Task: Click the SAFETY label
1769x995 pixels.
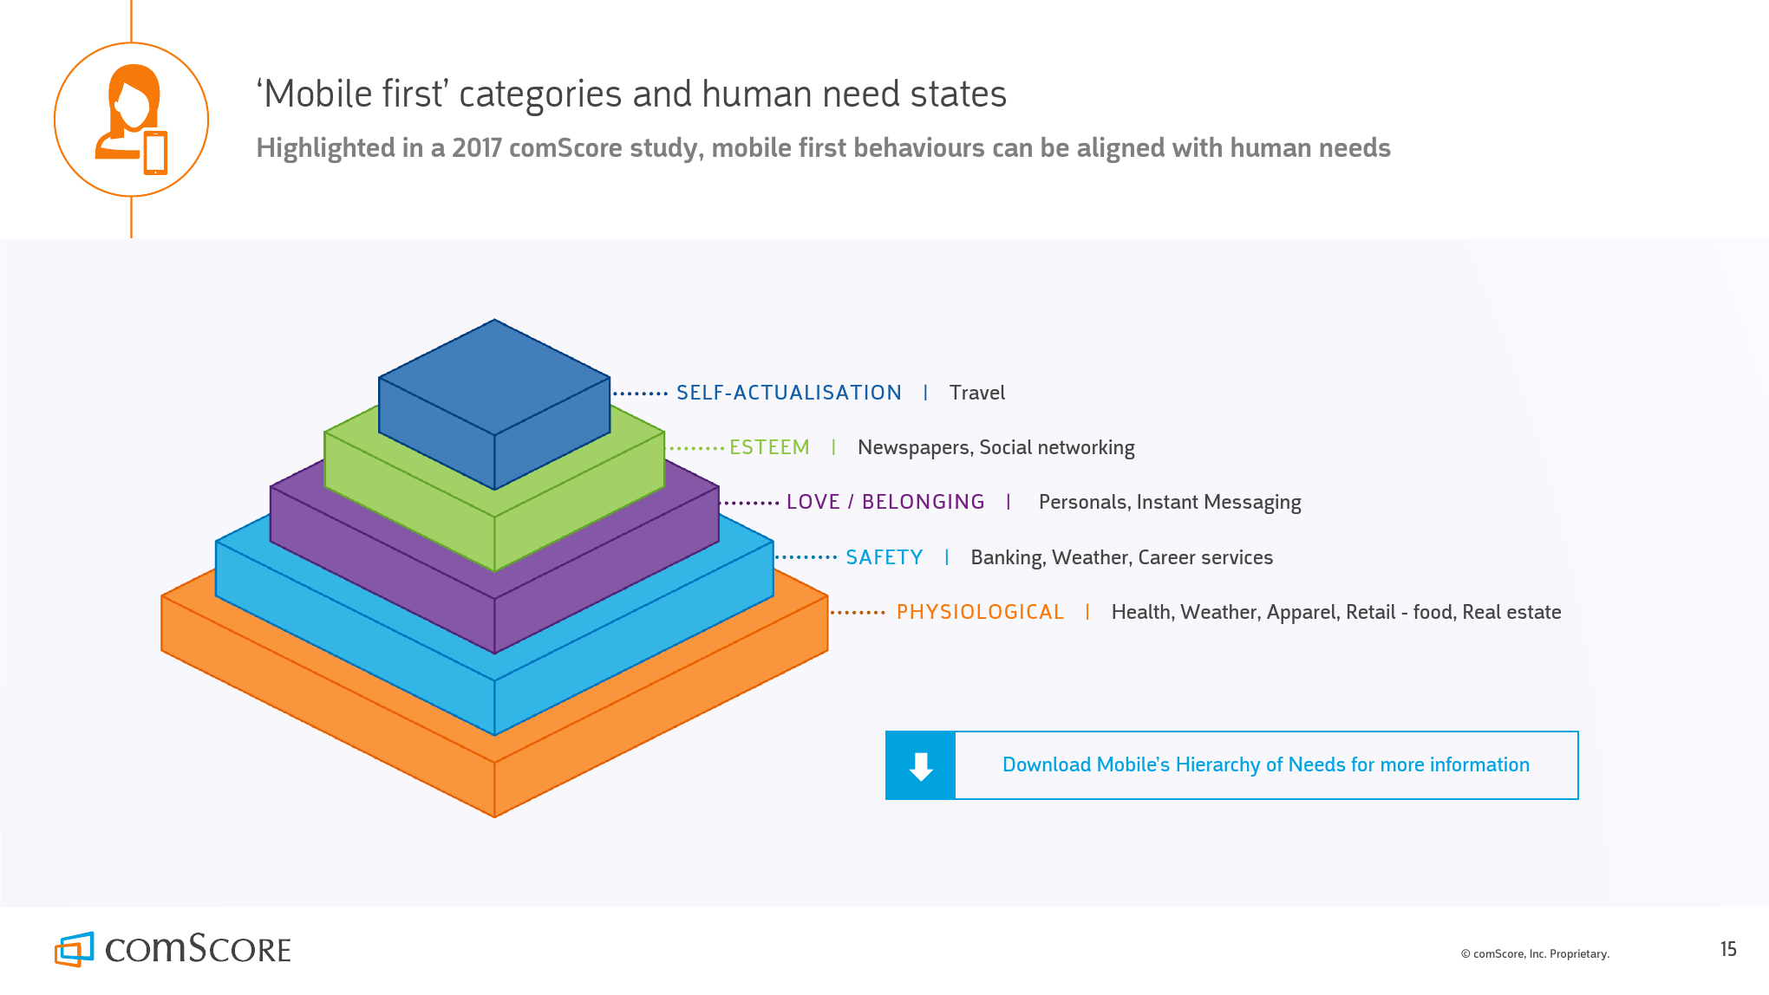Action: pos(884,558)
